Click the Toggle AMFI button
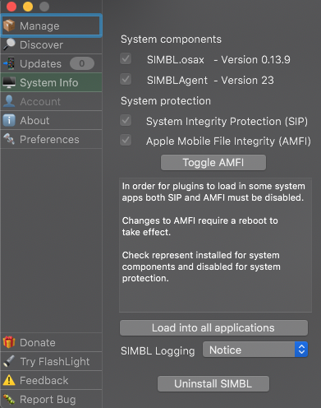This screenshot has height=408, width=321. coord(213,163)
